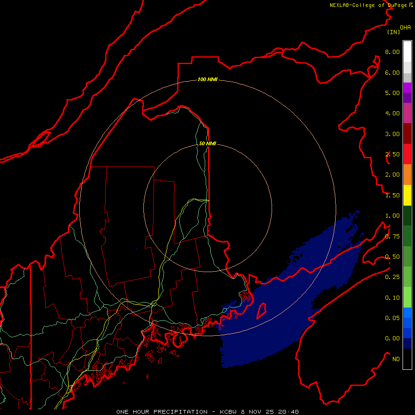Screen dimensions: 415x415
Task: Click the 100 NMI range ring label
Action: [207, 79]
